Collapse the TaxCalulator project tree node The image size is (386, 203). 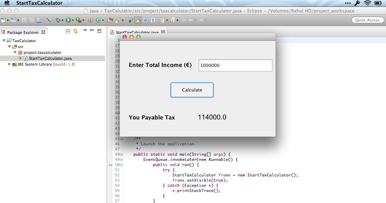point(4,41)
